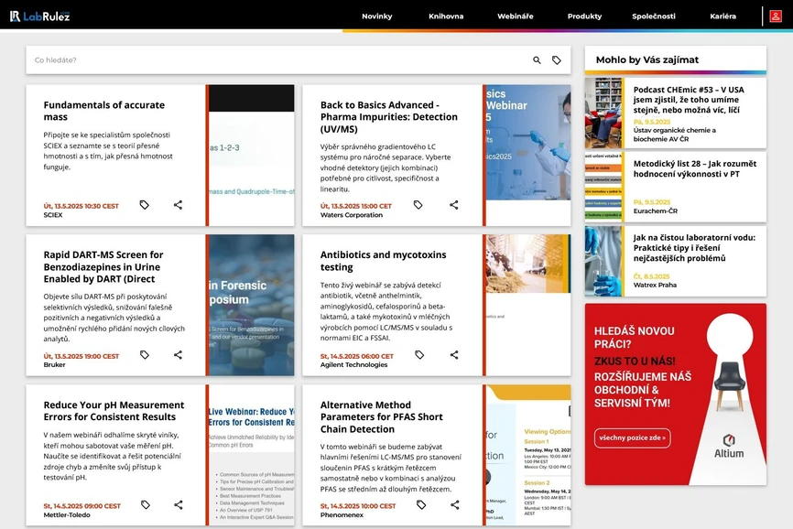The width and height of the screenshot is (793, 529).
Task: Open the Kariéra menu
Action: (x=723, y=16)
